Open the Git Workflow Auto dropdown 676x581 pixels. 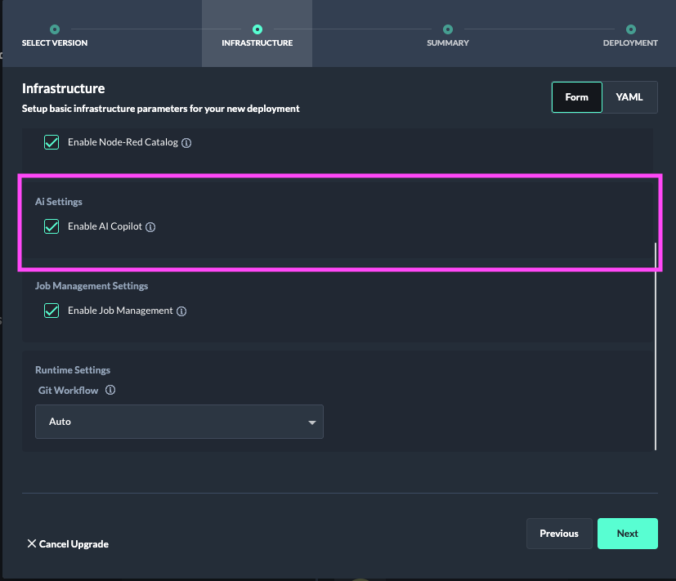pos(179,422)
